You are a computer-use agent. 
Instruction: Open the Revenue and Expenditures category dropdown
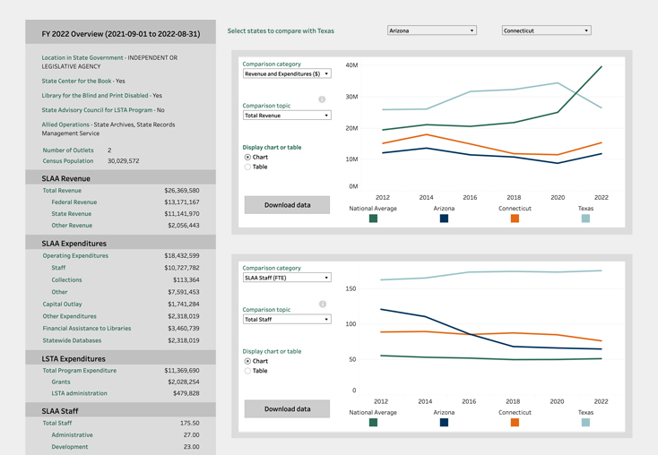coord(287,73)
